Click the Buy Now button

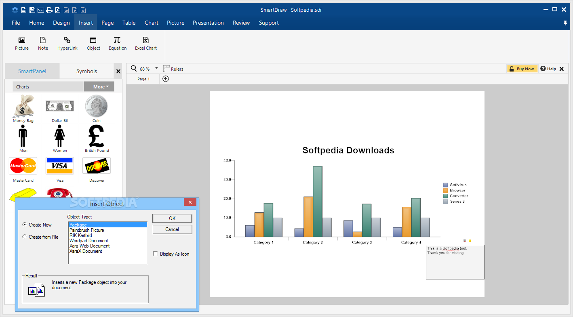pyautogui.click(x=522, y=69)
